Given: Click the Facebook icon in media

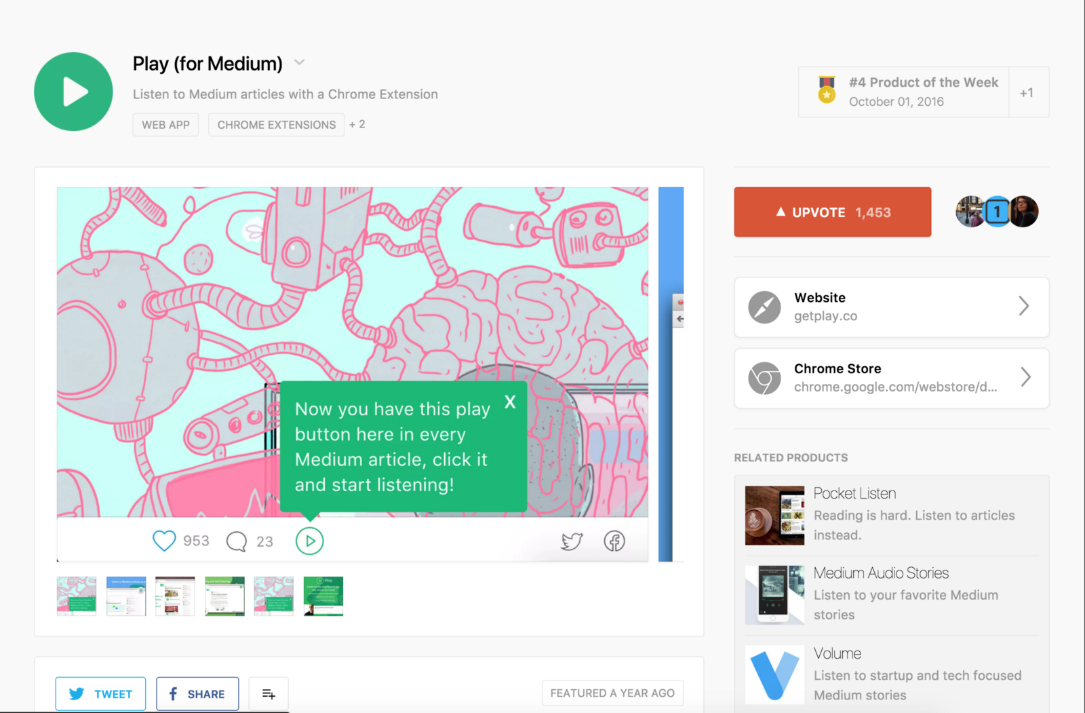Looking at the screenshot, I should (x=614, y=541).
